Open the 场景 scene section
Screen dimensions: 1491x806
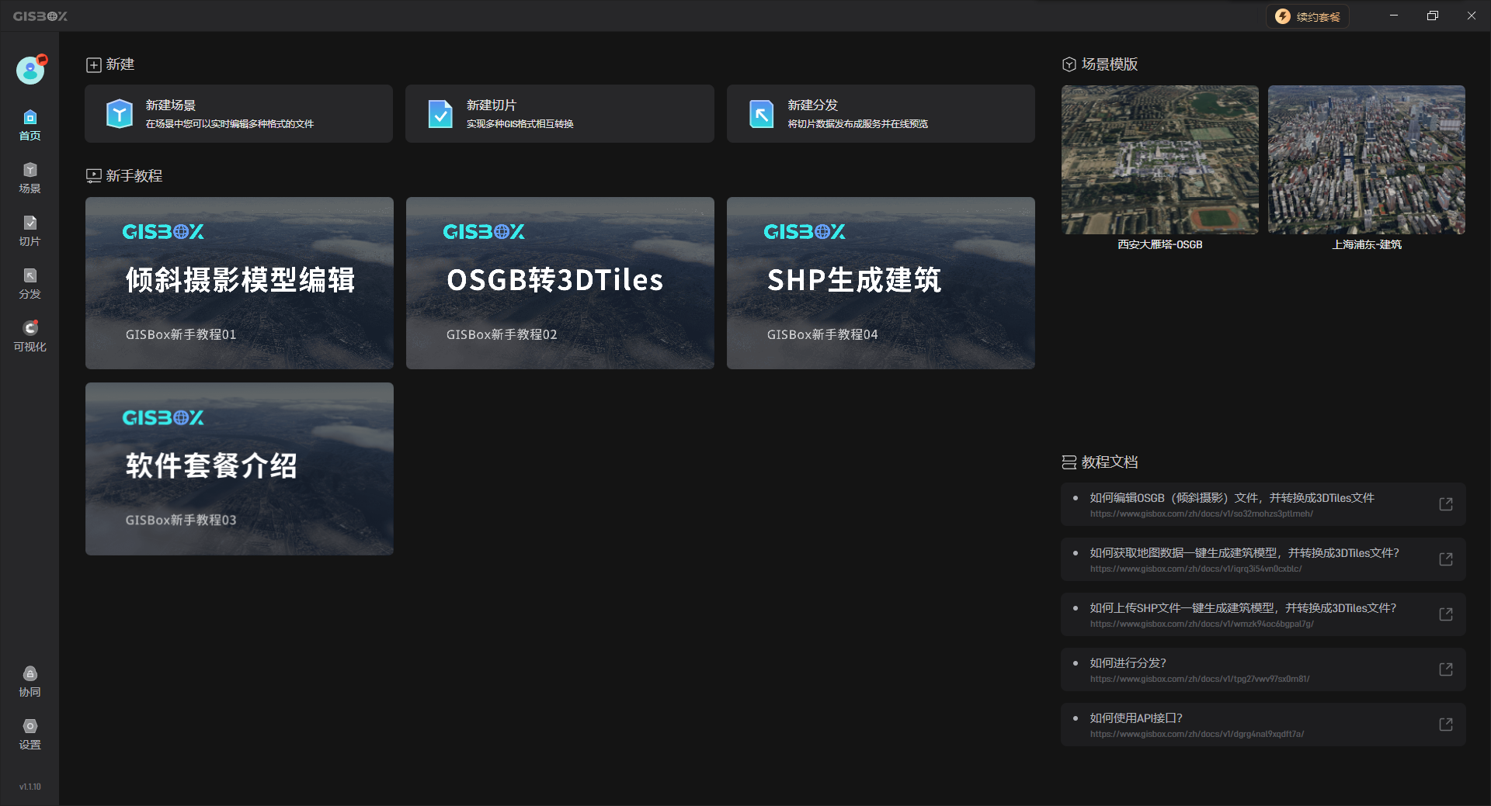tap(30, 178)
